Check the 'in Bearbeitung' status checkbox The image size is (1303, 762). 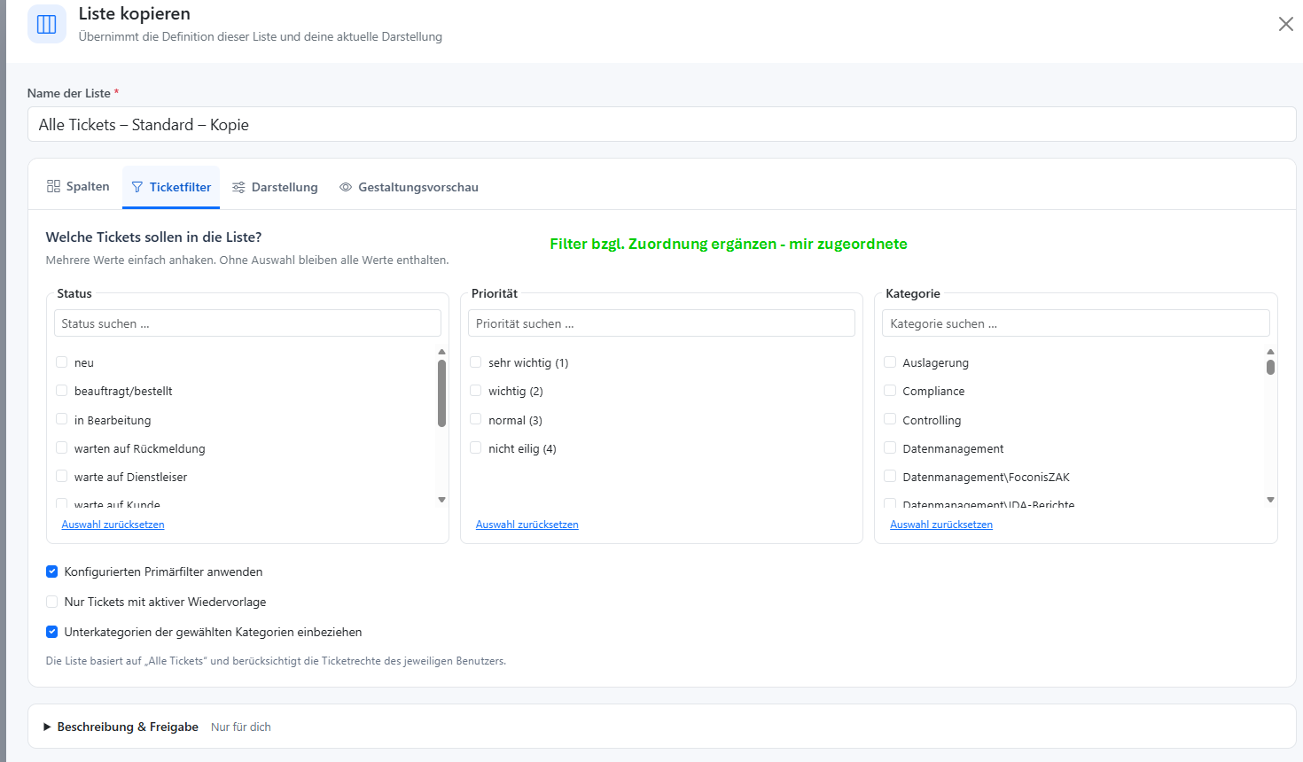point(62,419)
